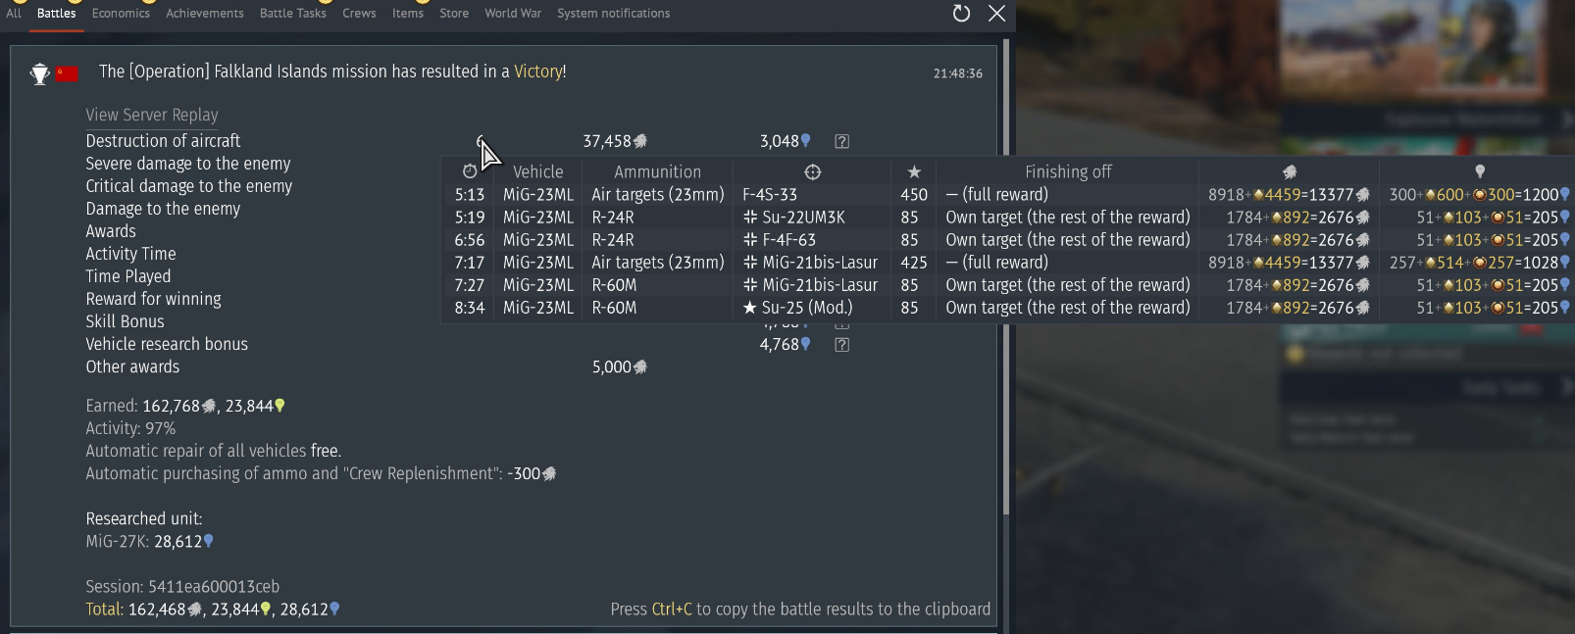Click the F-4S-33 target entry
This screenshot has height=634, width=1575.
point(770,195)
